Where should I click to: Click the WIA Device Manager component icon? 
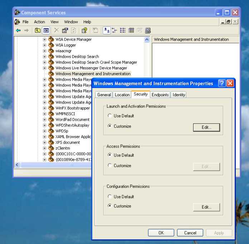(51, 39)
